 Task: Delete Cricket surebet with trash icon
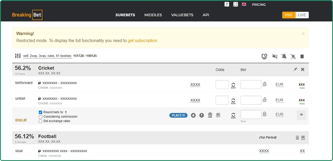pos(210,115)
